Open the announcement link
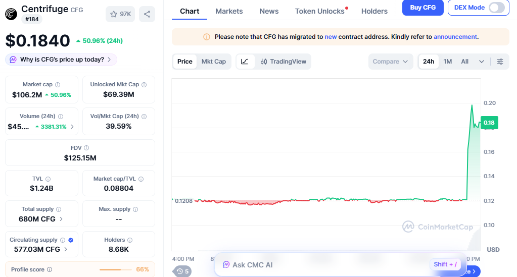This screenshot has width=517, height=277. [x=455, y=37]
